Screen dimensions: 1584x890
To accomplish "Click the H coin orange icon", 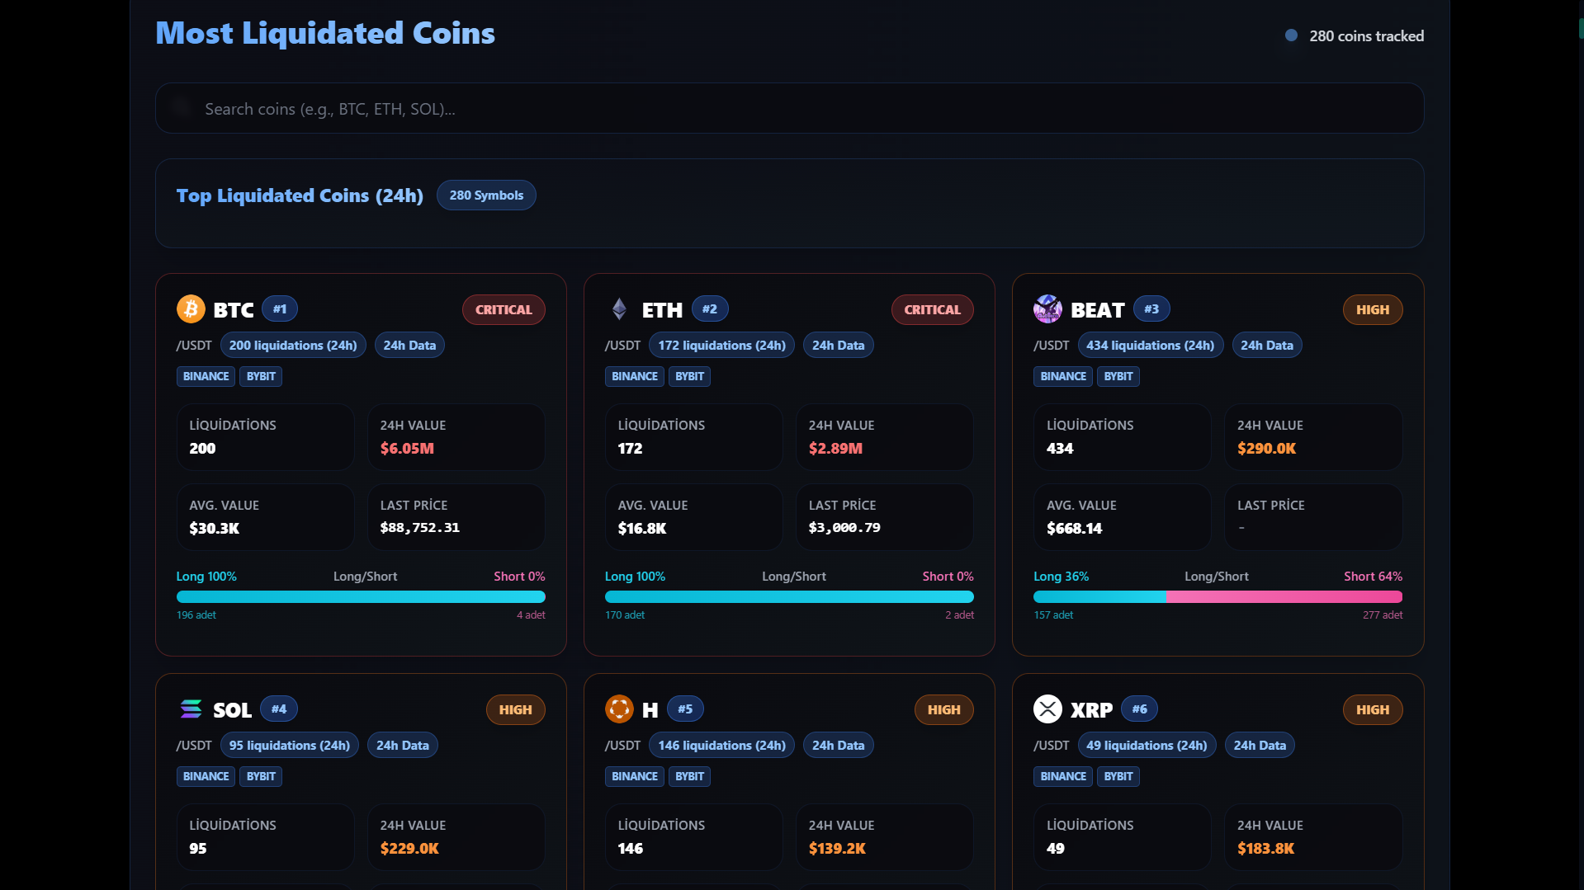I will coord(619,709).
